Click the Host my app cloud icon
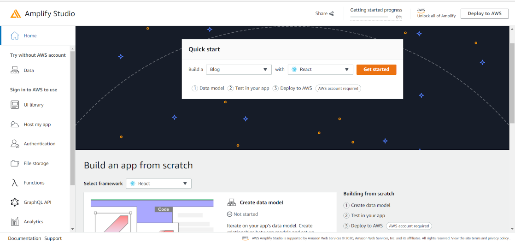The image size is (515, 244). coord(15,124)
